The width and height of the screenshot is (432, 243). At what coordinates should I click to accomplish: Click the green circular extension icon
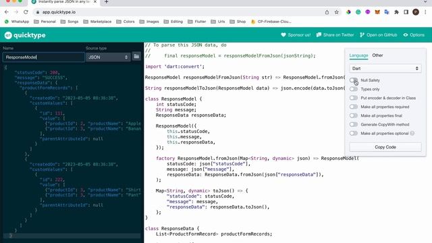pyautogui.click(x=358, y=12)
